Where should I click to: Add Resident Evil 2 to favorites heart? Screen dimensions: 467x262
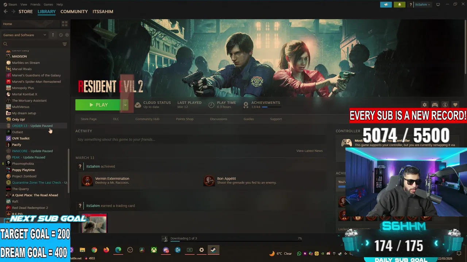(x=455, y=105)
